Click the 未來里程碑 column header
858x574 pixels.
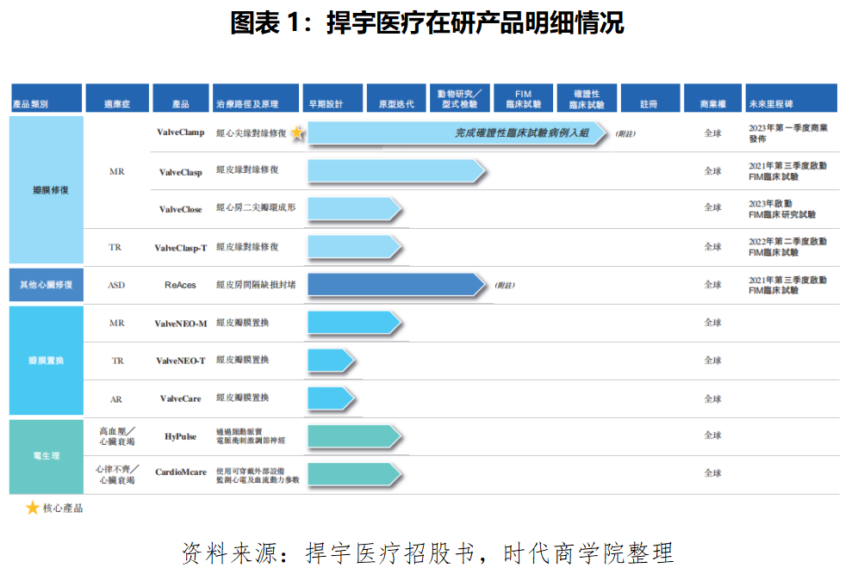click(791, 98)
